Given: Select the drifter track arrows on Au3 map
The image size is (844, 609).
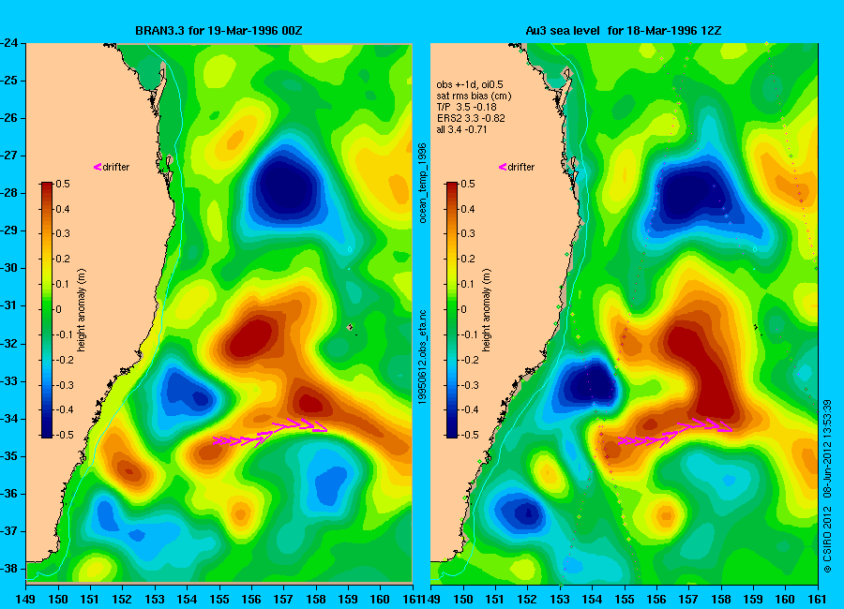Looking at the screenshot, I should (675, 433).
